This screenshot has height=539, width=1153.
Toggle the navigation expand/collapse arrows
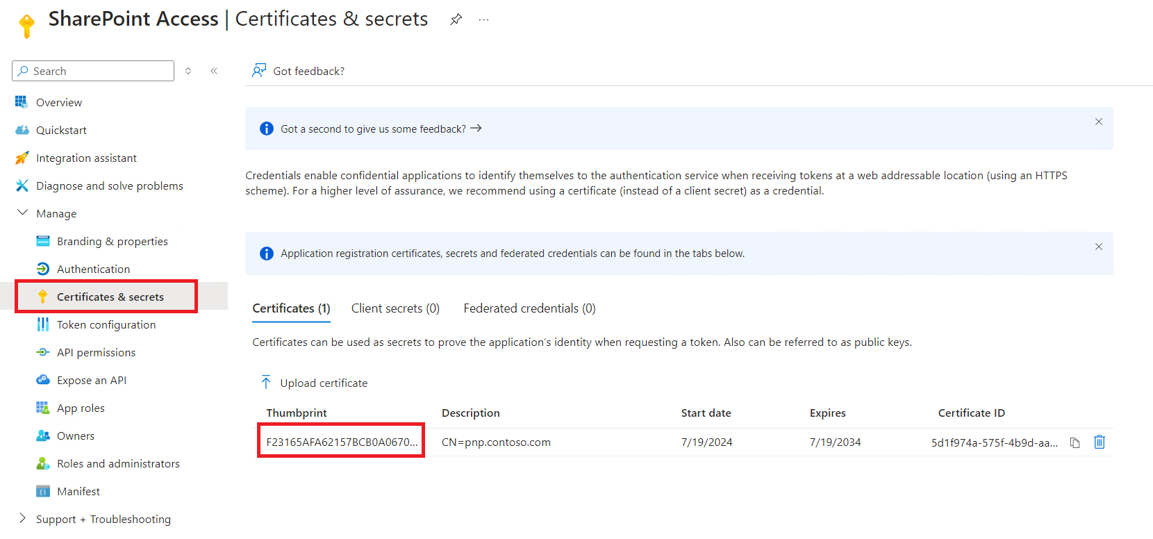click(188, 71)
